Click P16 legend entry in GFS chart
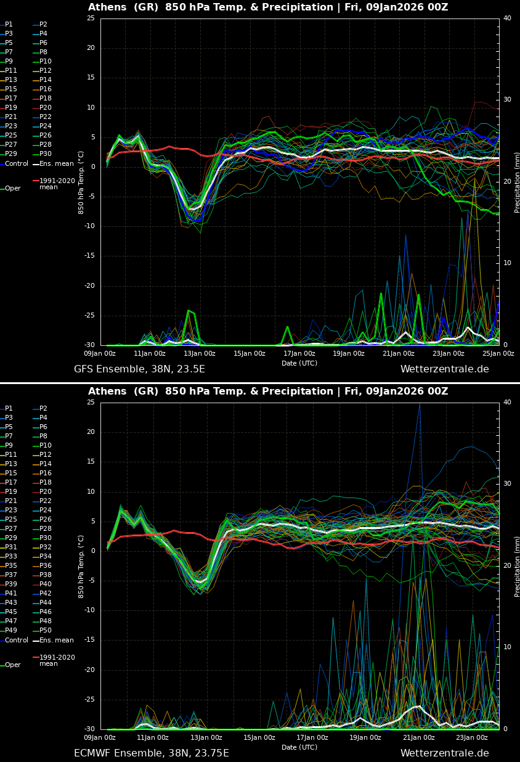 pyautogui.click(x=46, y=89)
